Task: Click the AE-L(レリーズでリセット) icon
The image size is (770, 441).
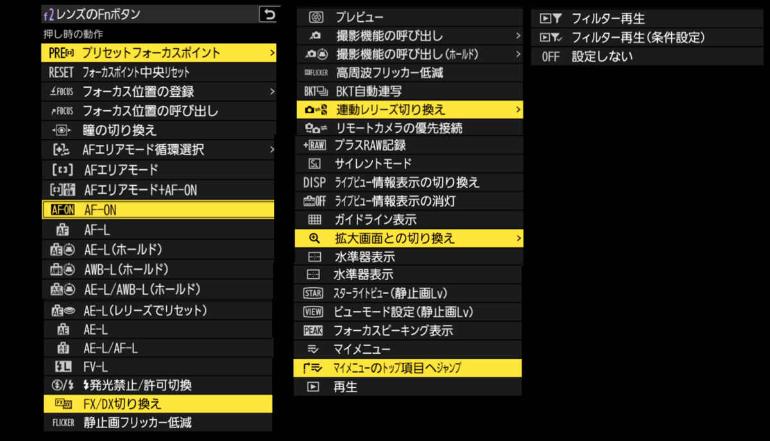Action: tap(62, 311)
